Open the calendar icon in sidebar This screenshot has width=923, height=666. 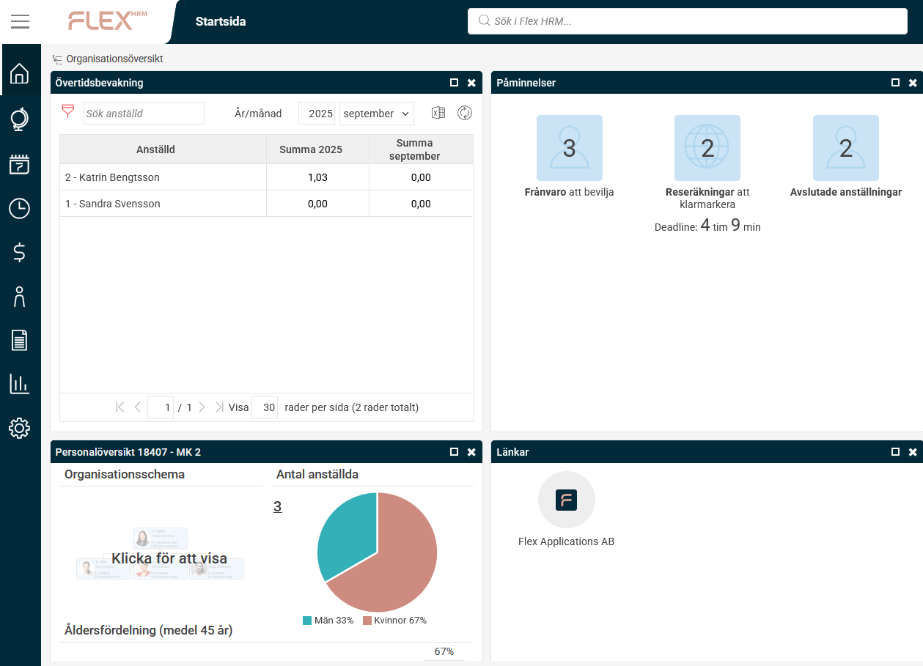(19, 163)
